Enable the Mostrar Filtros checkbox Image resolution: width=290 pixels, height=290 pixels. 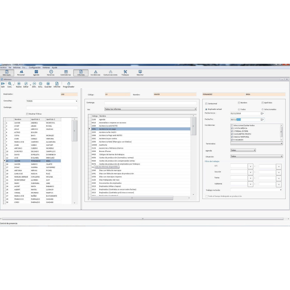27,114
